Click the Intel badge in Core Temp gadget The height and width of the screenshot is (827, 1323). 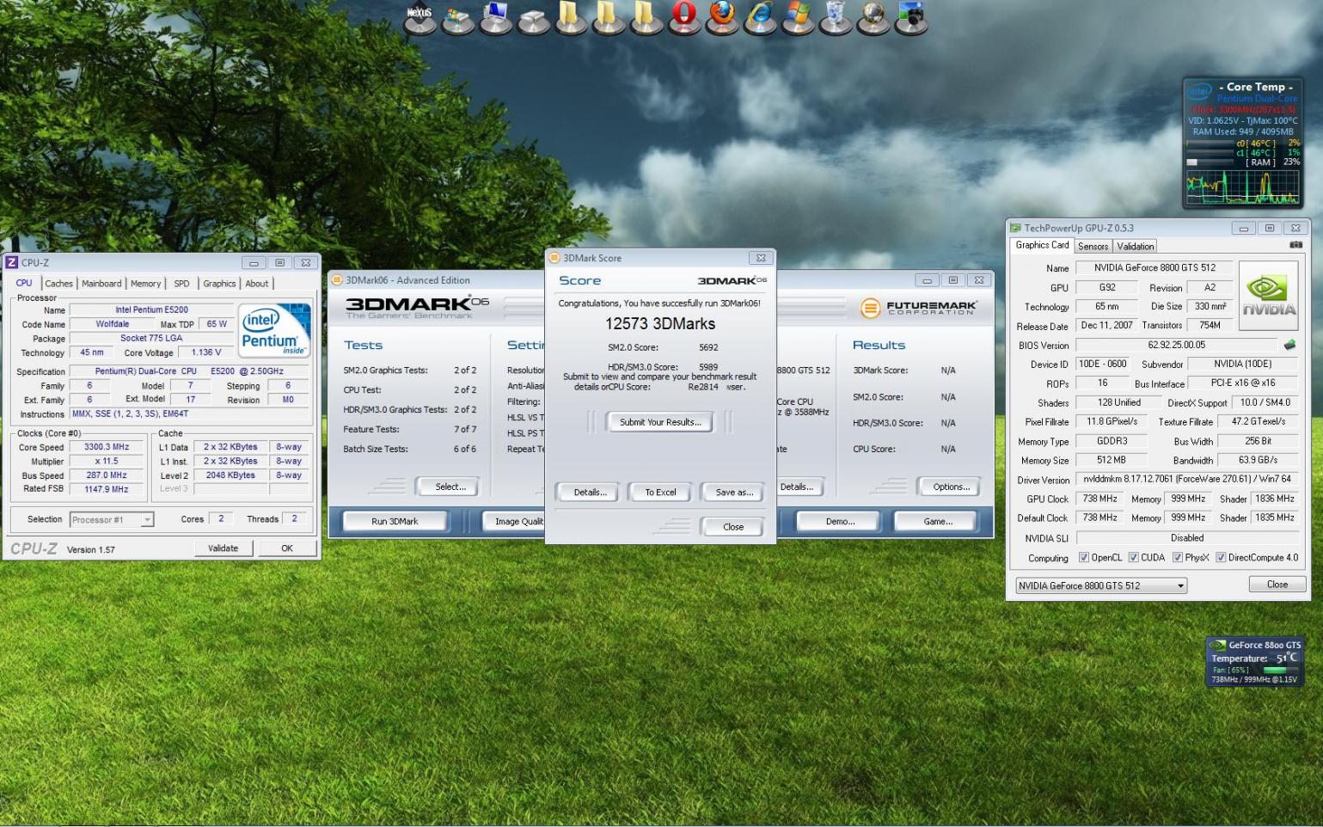(x=1199, y=90)
